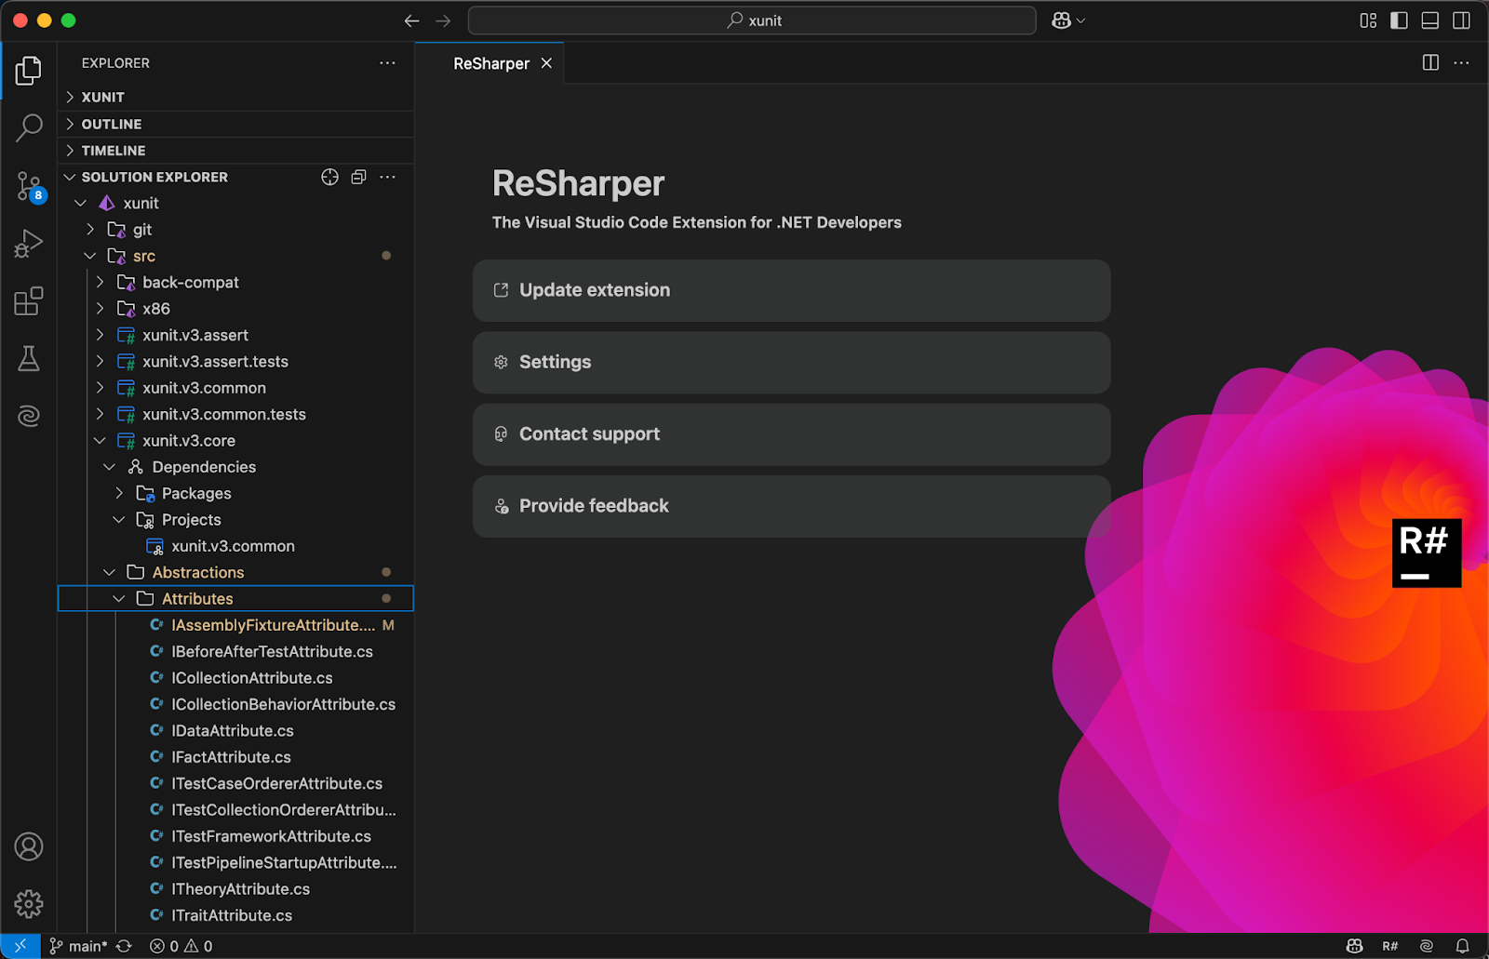Click the main* branch in status bar
The image size is (1489, 959).
click(79, 946)
